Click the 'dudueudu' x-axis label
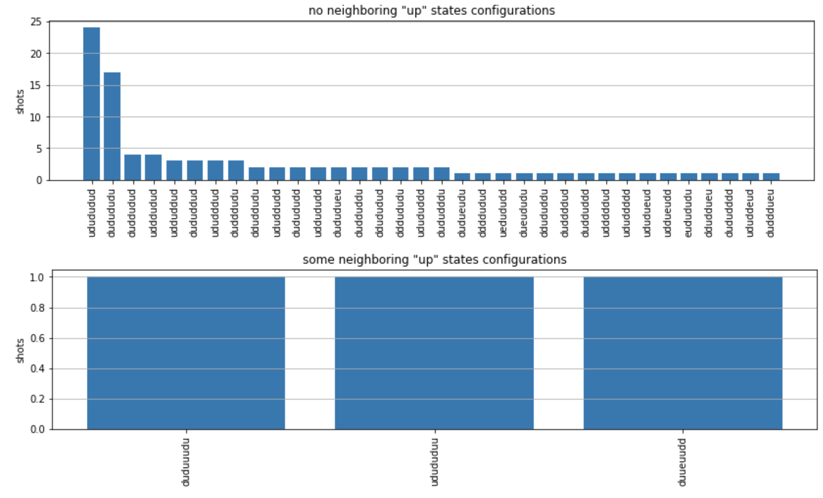Viewport: 823px width, 498px height. click(462, 213)
